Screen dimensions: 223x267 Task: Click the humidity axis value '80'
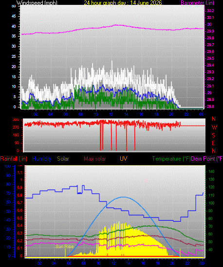(8, 184)
